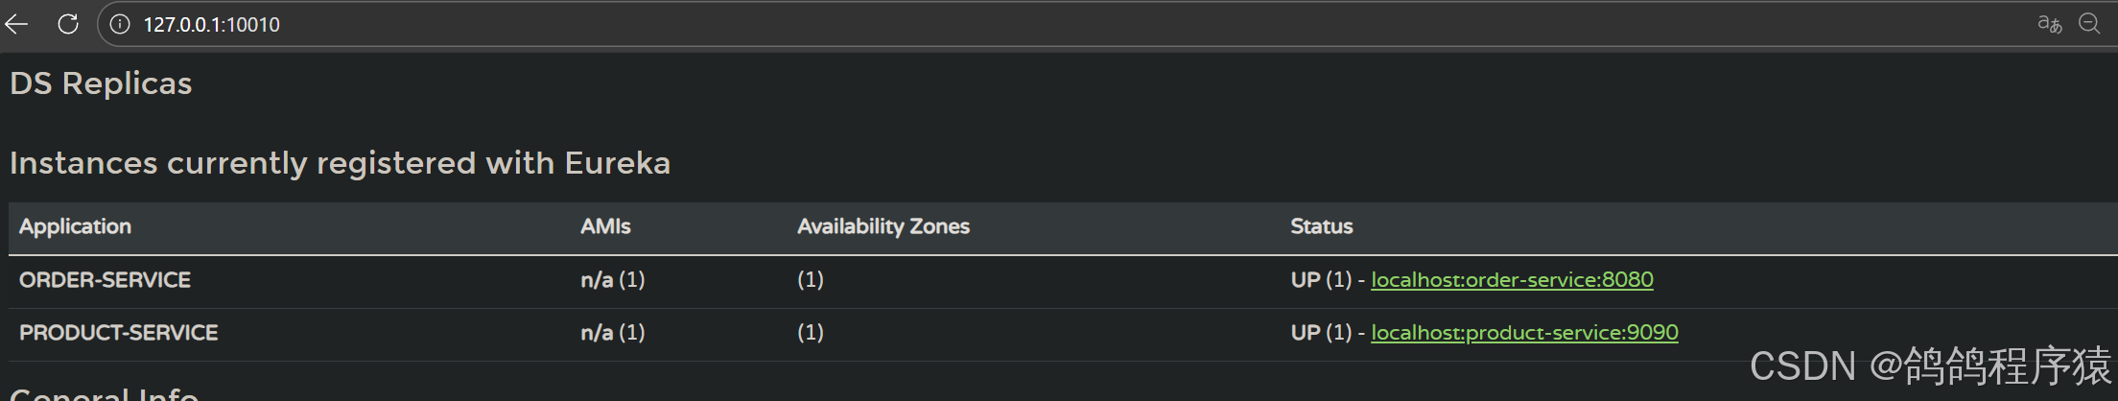Reload the Eureka page

tap(68, 24)
